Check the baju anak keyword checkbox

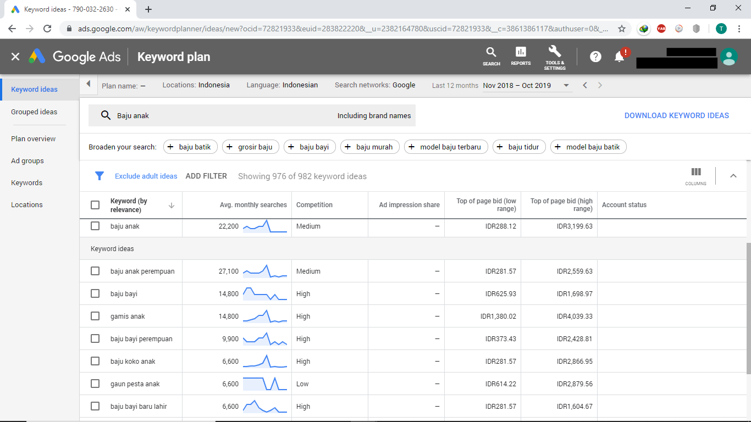95,225
